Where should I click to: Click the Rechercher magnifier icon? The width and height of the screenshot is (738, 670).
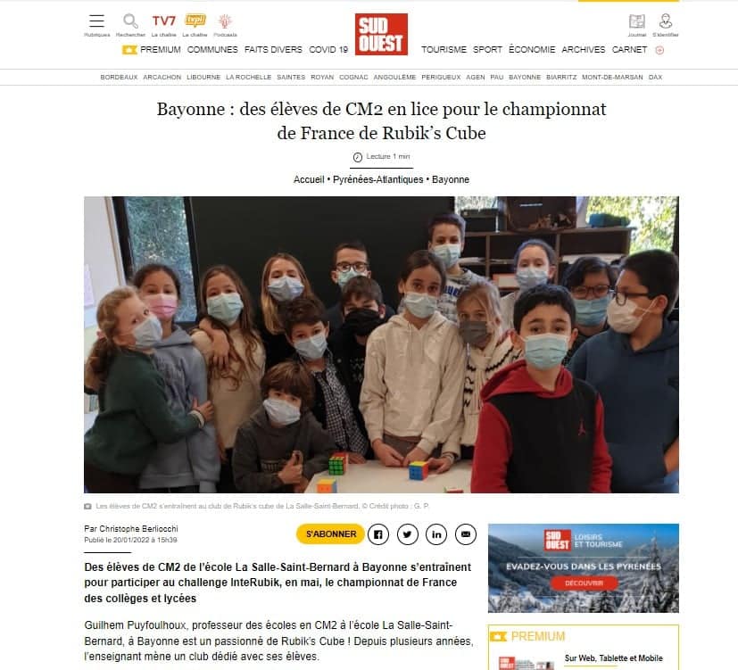click(x=130, y=21)
